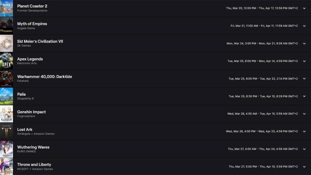Click the Warhammer 40,000: Darktide thumbnail
This screenshot has width=311, height=175.
point(6,79)
